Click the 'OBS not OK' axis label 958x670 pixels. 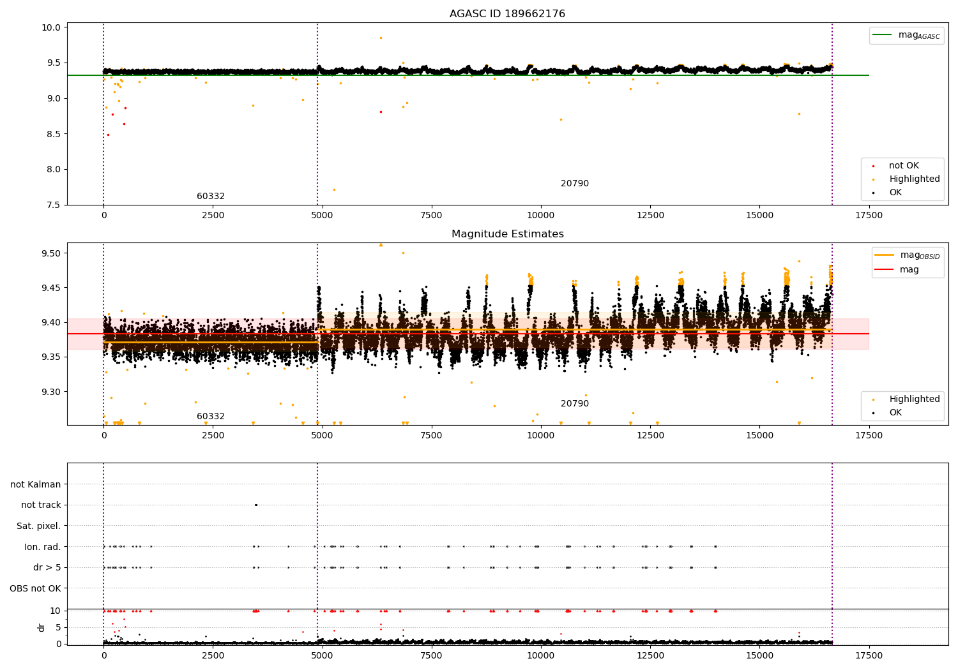35,588
